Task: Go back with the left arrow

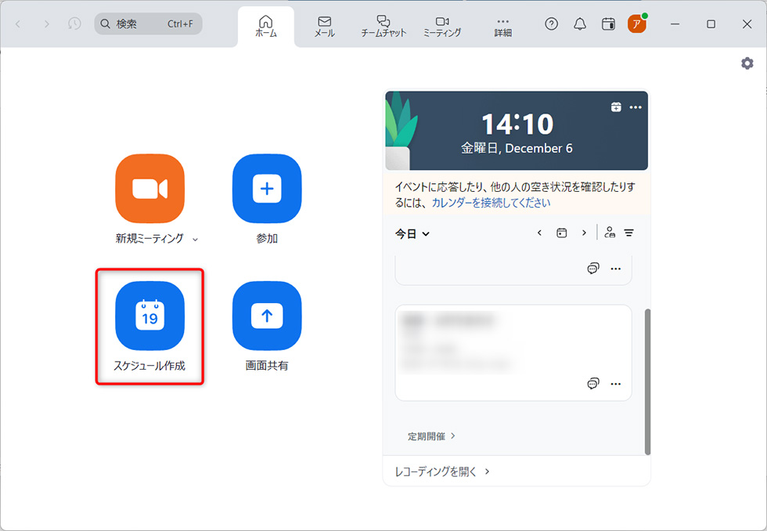Action: coord(18,24)
